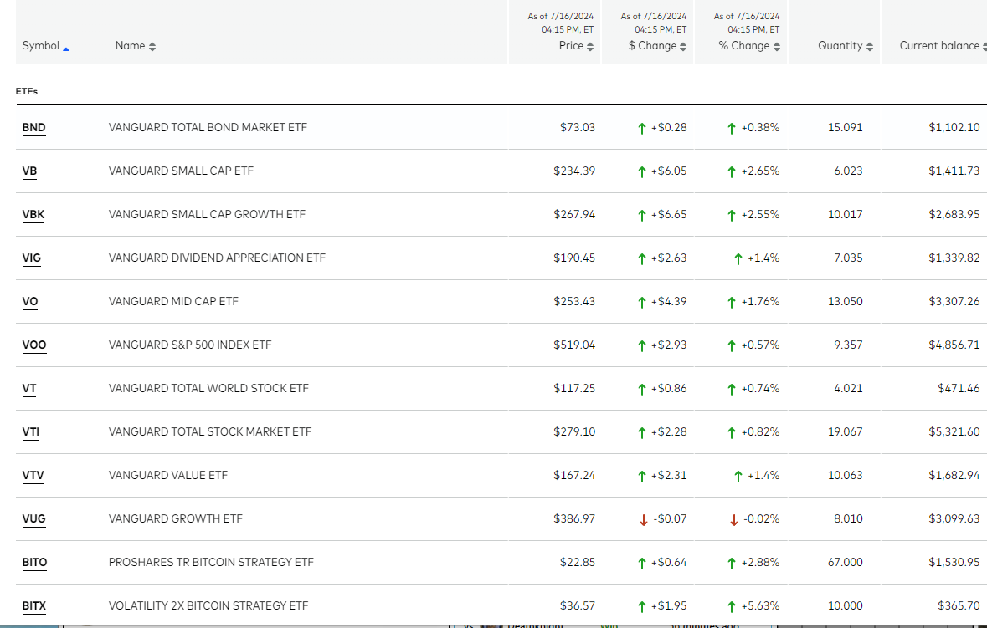Click the VBK symbol link
The image size is (987, 628).
coord(33,214)
